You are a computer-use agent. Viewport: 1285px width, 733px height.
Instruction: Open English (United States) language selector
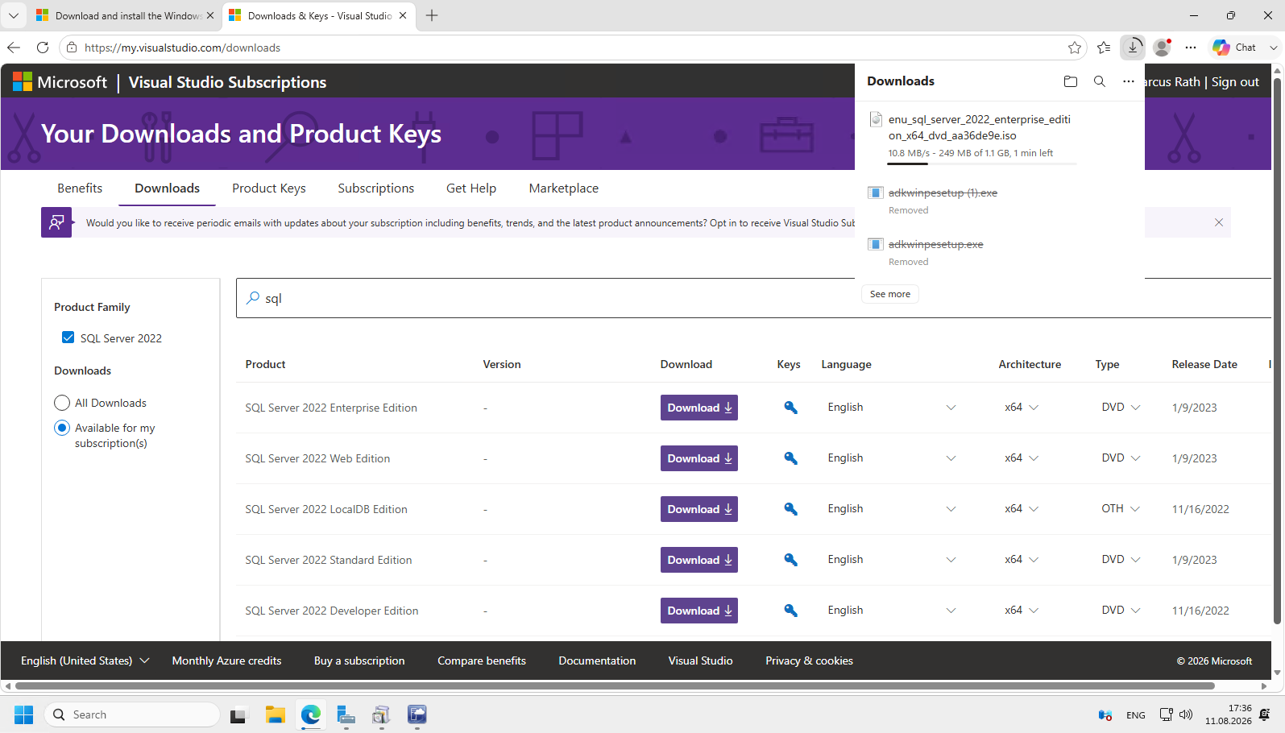point(85,661)
